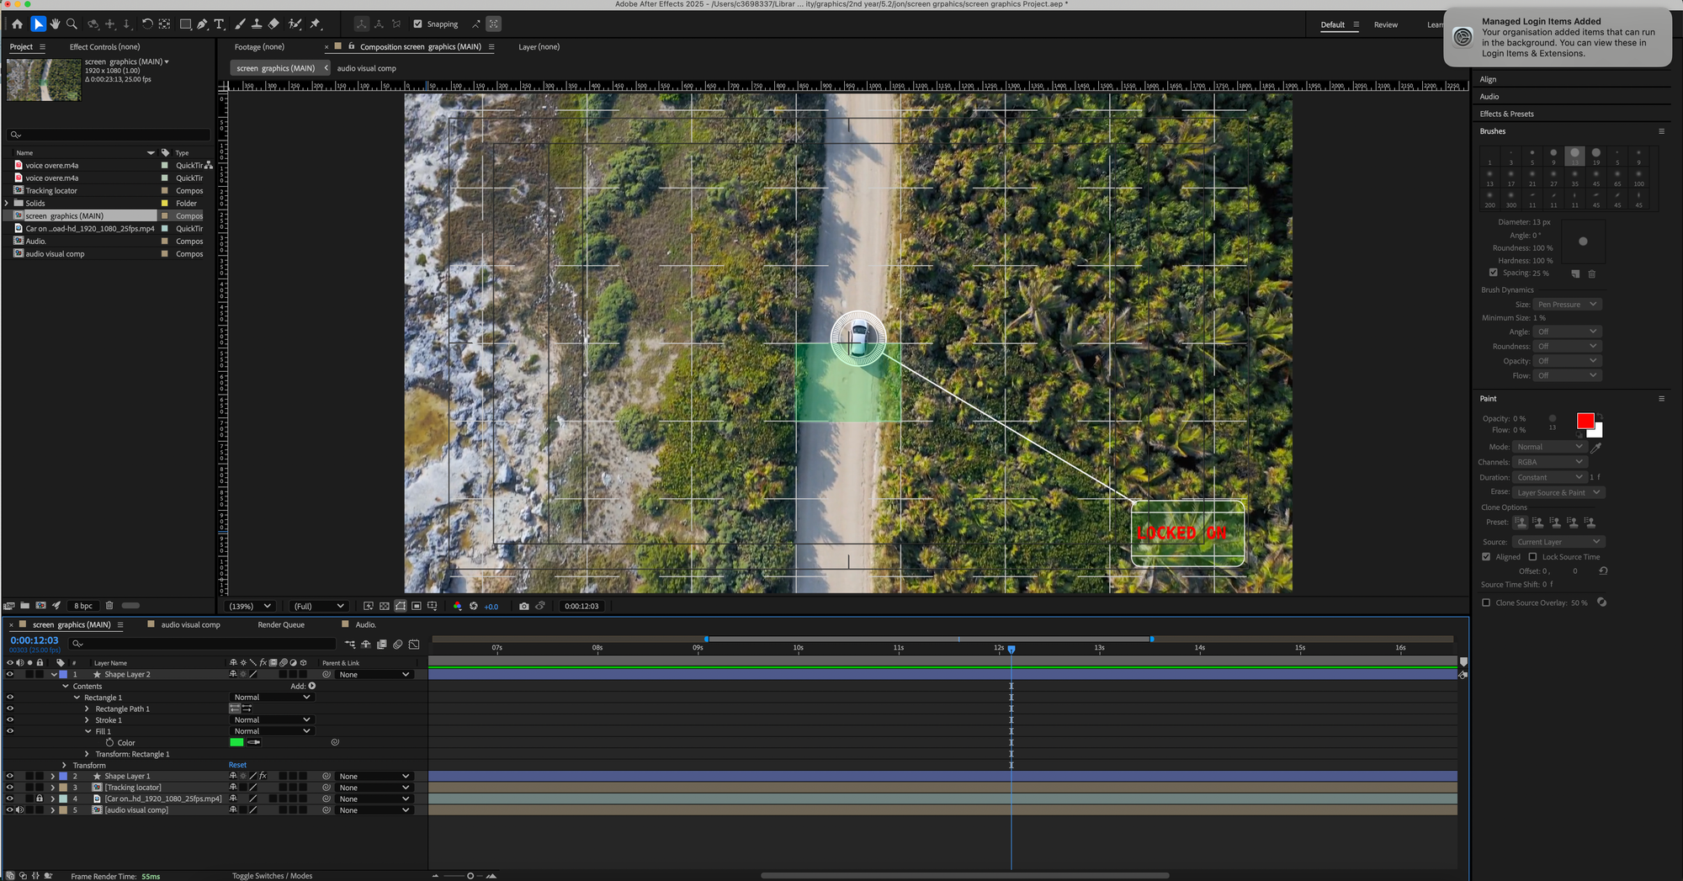
Task: Open the green Fill 1 color swatch
Action: 236,743
